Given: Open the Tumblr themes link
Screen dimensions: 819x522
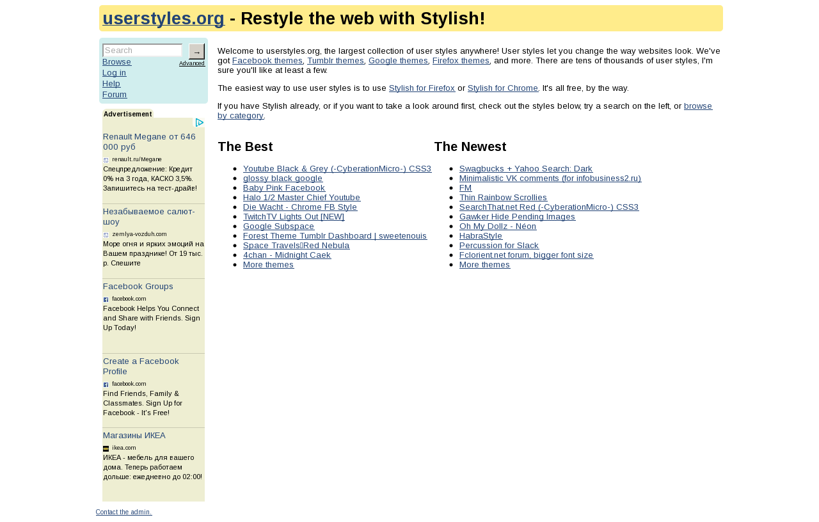Looking at the screenshot, I should pyautogui.click(x=335, y=61).
